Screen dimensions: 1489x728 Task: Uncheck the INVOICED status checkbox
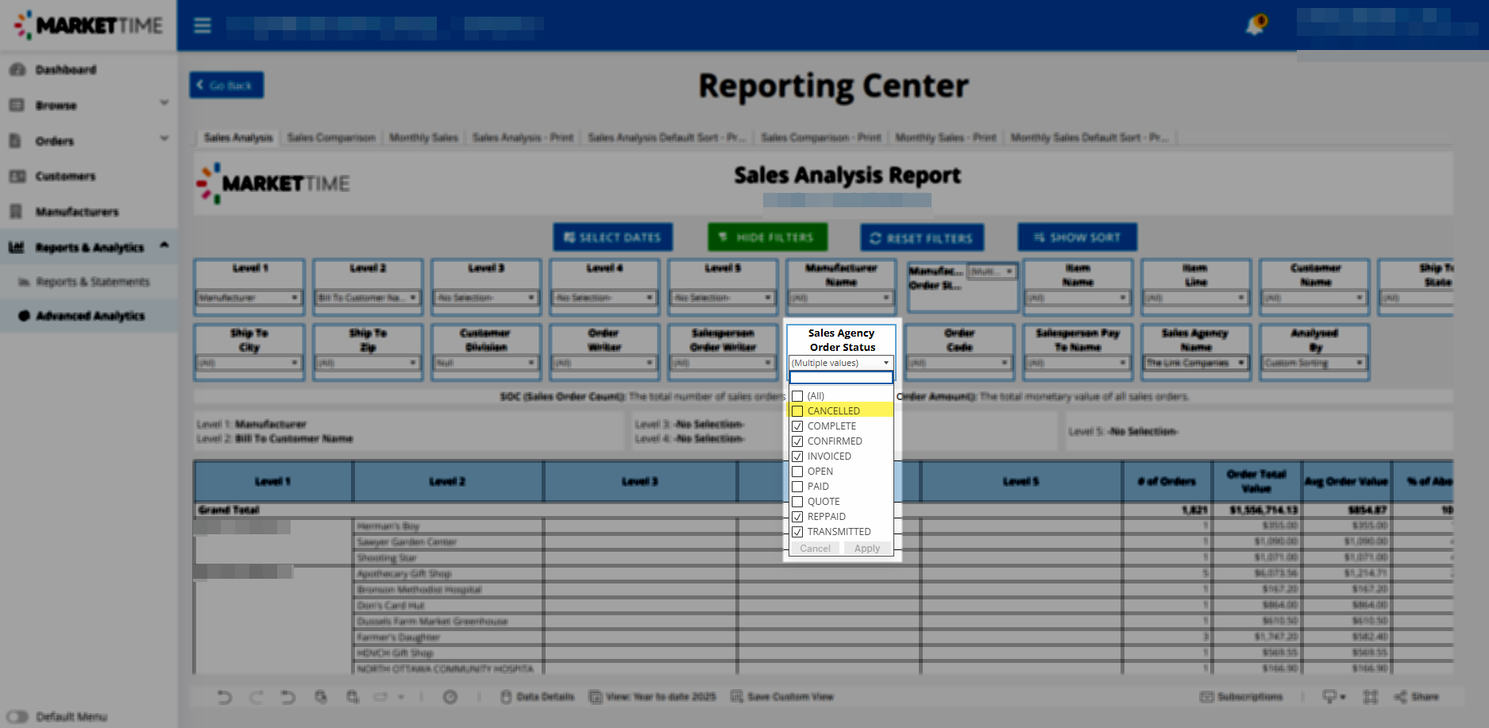coord(797,456)
